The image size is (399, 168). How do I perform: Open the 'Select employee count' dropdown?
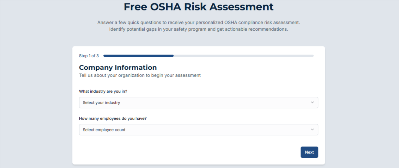pyautogui.click(x=198, y=130)
